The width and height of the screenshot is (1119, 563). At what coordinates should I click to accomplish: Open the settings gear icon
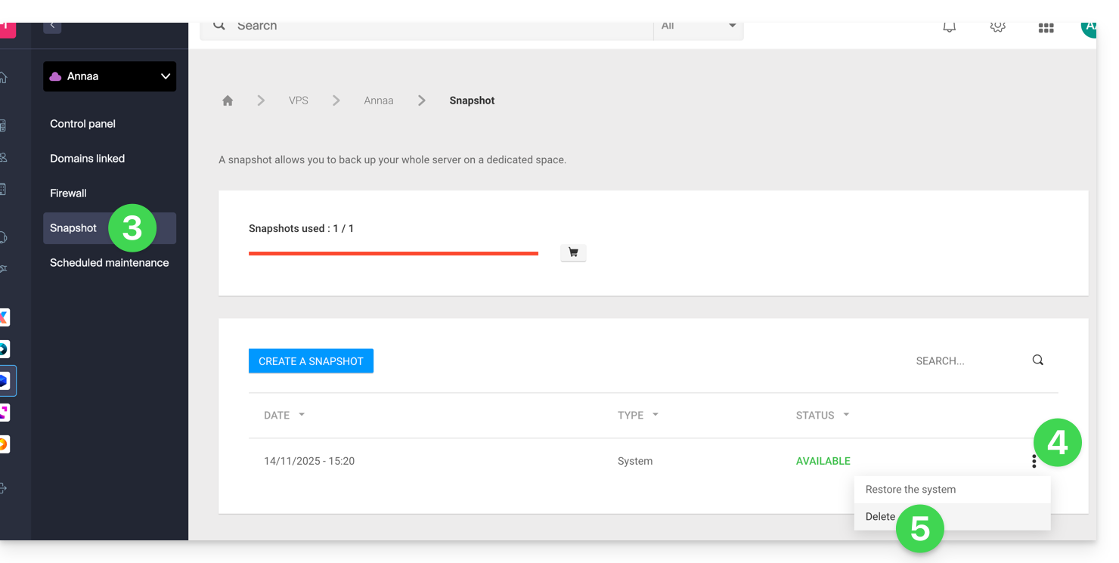point(997,27)
